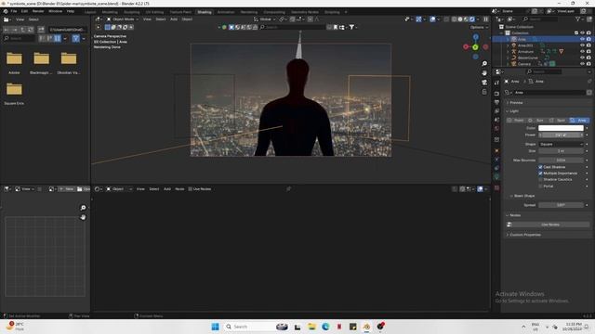The height and width of the screenshot is (334, 595).
Task: Switch to the Shading workspace tab
Action: pos(205,12)
